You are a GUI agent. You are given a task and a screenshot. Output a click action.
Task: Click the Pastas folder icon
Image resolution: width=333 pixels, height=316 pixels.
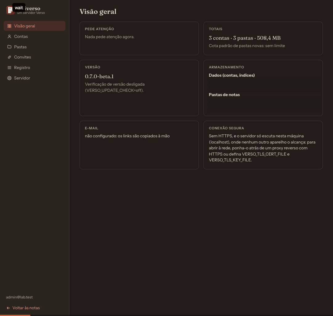click(x=9, y=47)
